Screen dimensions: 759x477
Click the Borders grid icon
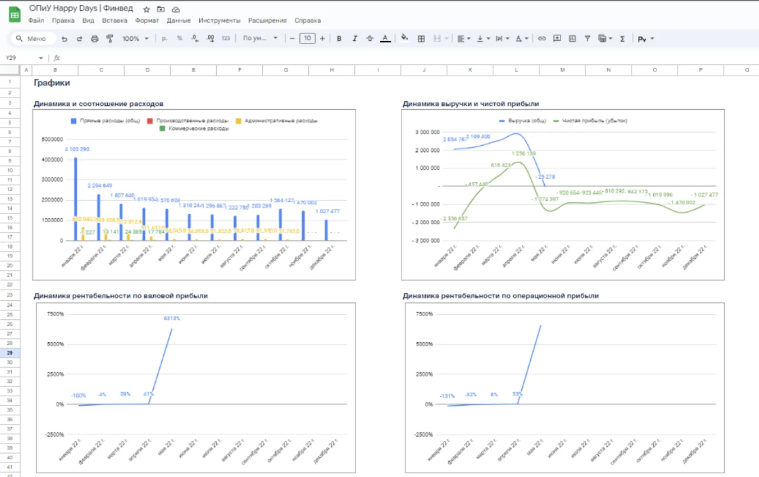421,39
